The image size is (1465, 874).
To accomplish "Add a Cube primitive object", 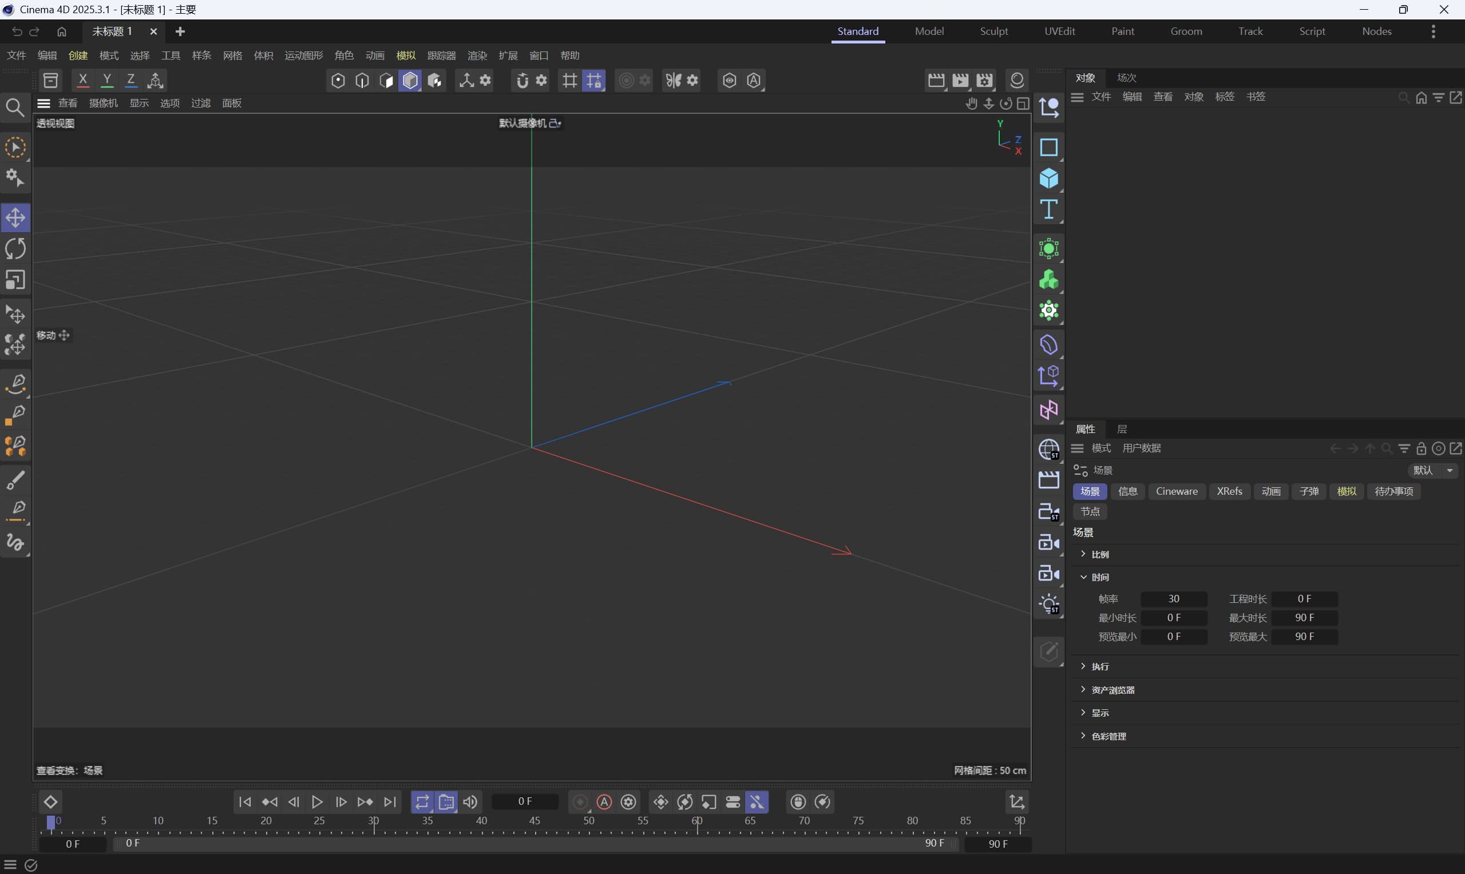I will 1048,178.
